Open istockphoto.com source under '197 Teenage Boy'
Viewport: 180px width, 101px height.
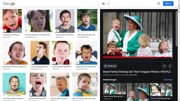(x=36, y=69)
